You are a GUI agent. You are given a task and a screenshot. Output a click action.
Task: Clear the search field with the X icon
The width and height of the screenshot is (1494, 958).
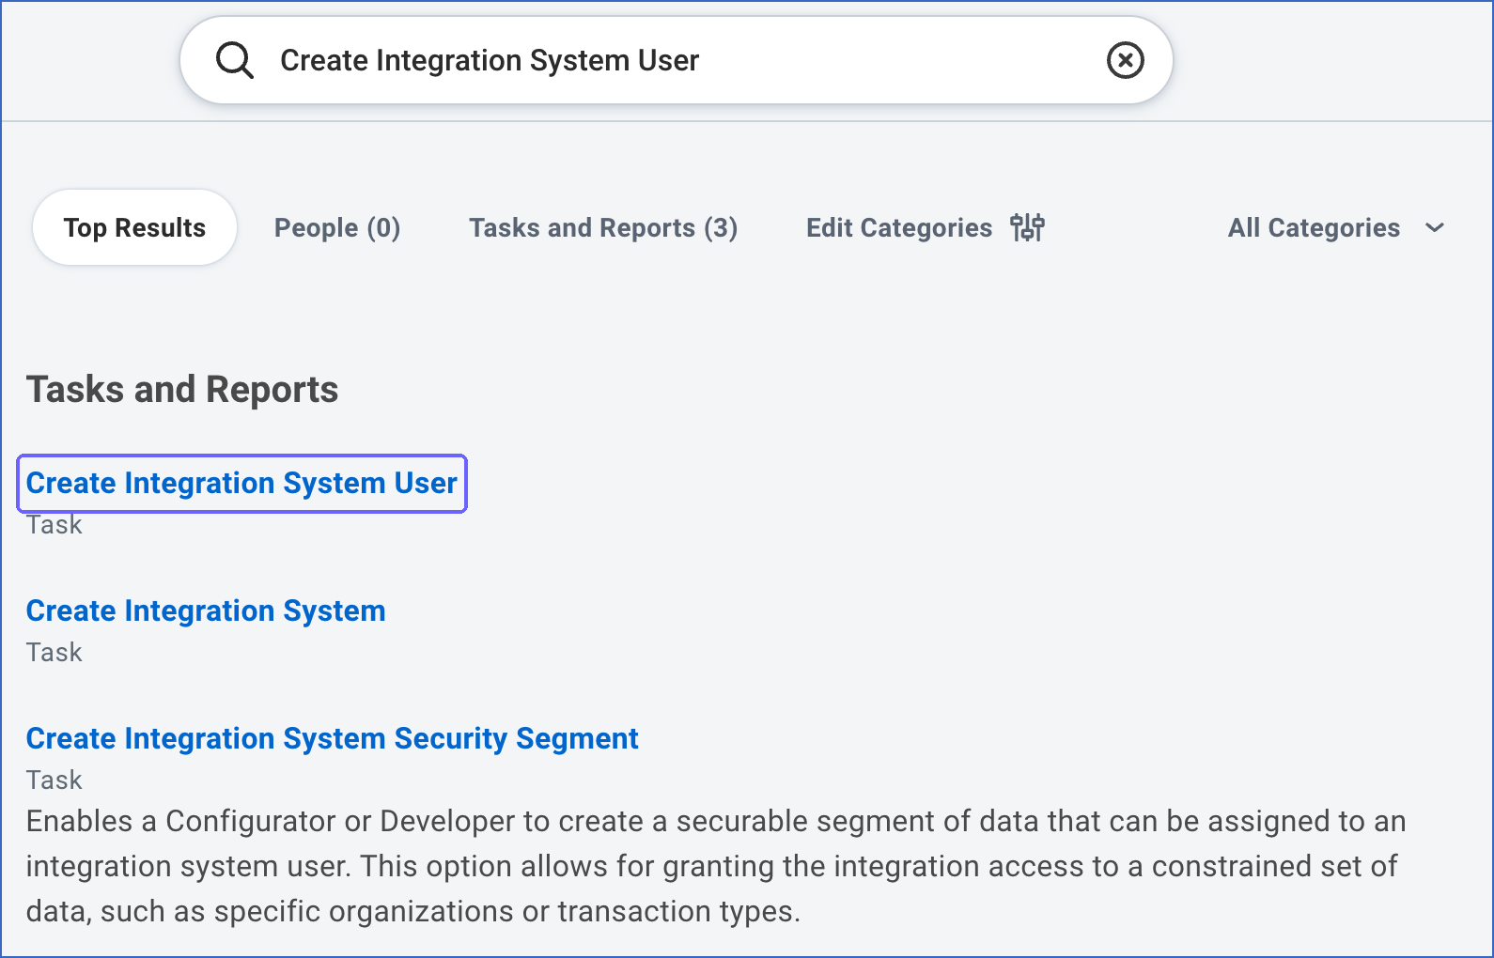click(x=1125, y=60)
